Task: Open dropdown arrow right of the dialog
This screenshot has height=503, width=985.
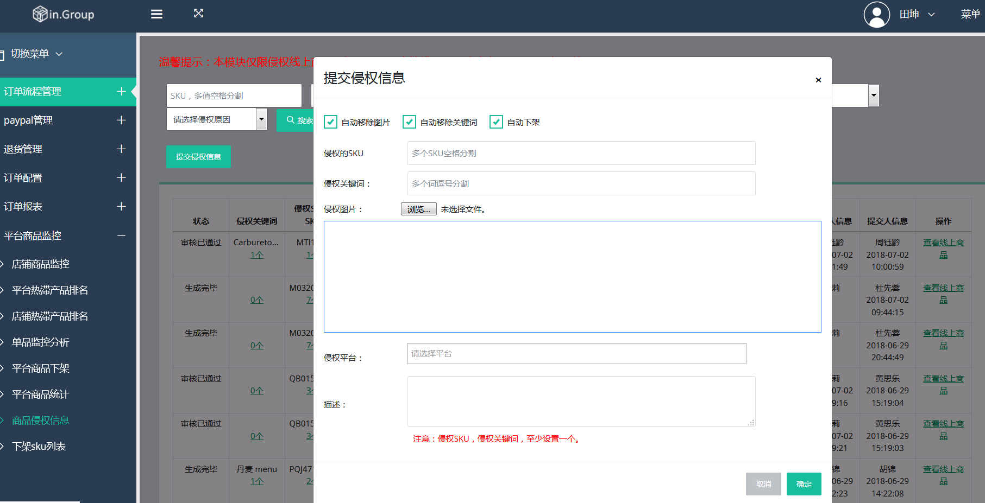Action: pos(874,95)
